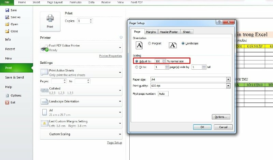Image resolution: width=273 pixels, height=160 pixels.
Task: Expand the Foxit PDF Editor Printer dropdown
Action: click(x=120, y=48)
